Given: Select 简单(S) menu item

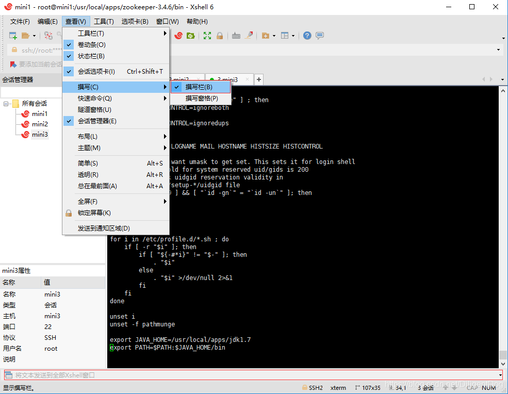Looking at the screenshot, I should [x=116, y=163].
